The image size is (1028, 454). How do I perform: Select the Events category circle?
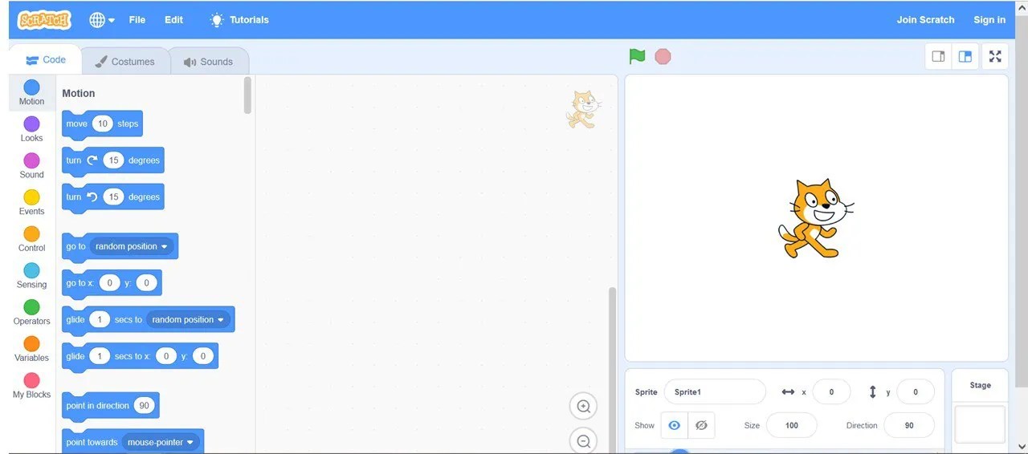pos(31,197)
